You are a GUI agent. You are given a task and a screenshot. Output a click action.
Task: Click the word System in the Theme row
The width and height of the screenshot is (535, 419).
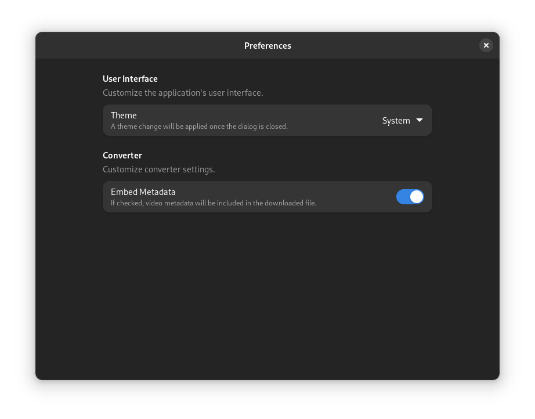point(395,120)
